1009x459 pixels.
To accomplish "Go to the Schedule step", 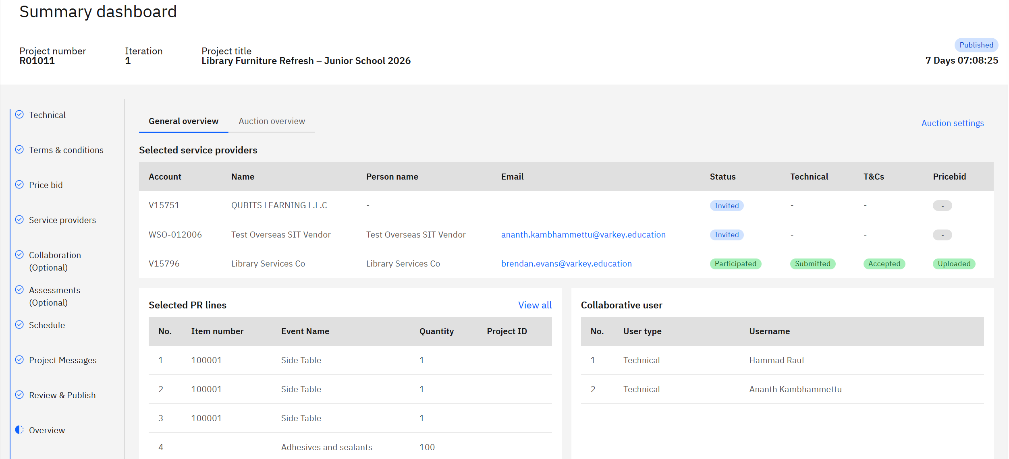I will [x=47, y=325].
